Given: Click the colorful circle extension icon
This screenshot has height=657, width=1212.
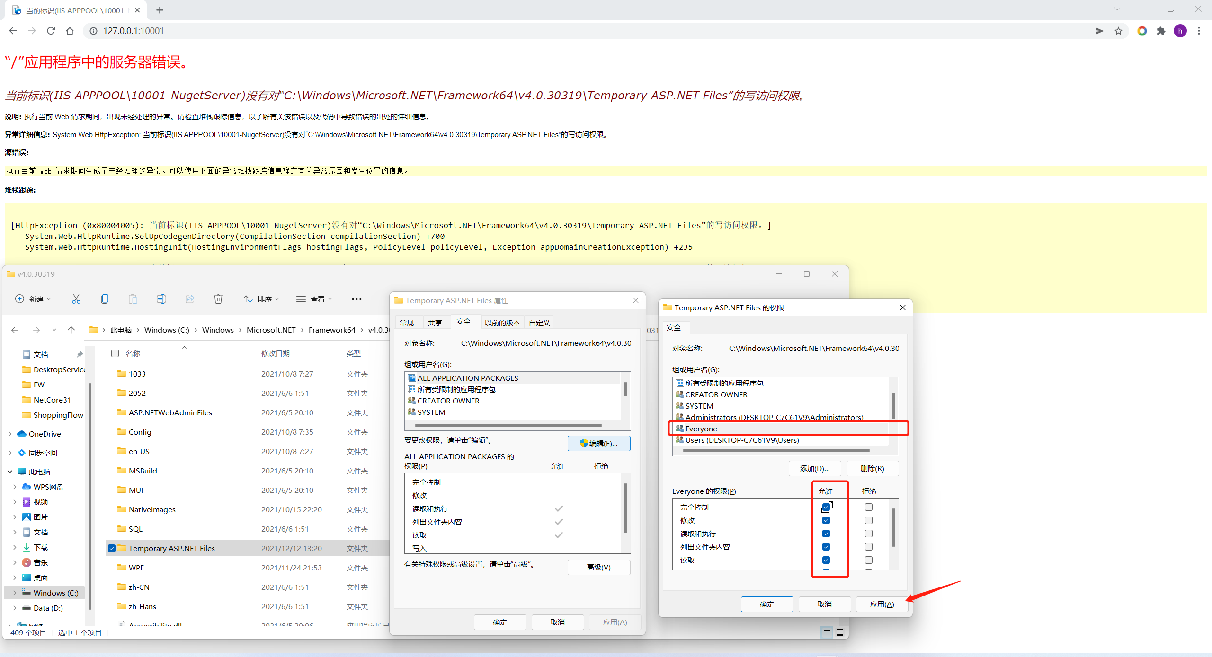Looking at the screenshot, I should point(1142,31).
